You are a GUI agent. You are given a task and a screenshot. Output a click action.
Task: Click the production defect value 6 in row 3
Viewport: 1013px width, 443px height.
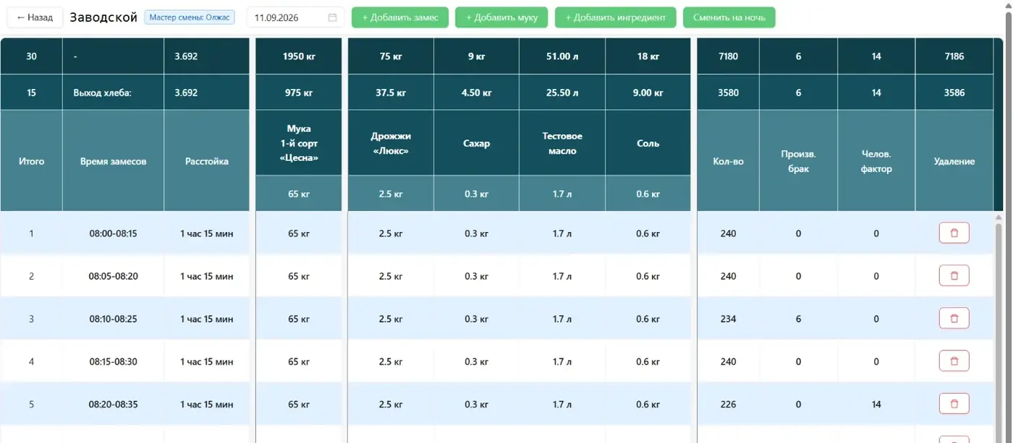[x=798, y=319]
